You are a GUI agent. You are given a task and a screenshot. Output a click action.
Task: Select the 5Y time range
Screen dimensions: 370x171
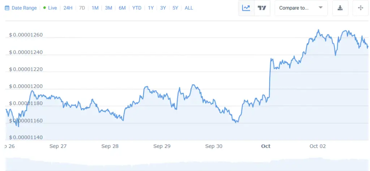[x=175, y=8]
